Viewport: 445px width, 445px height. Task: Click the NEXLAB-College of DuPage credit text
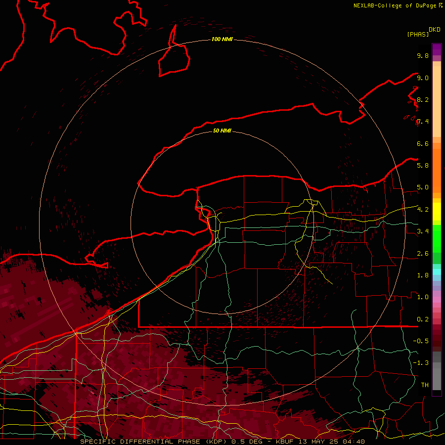coord(395,5)
